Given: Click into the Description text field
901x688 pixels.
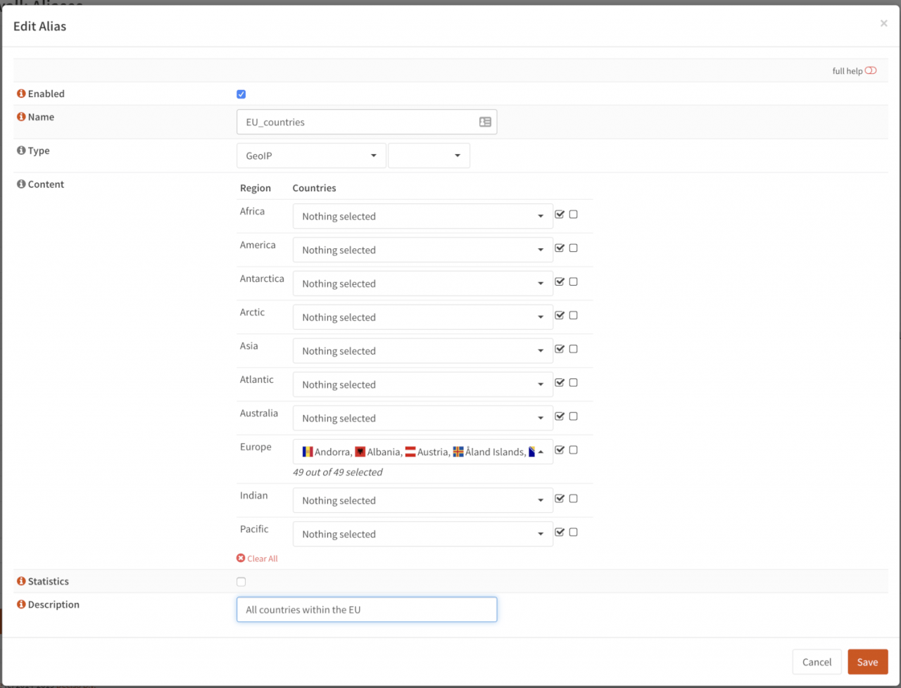Looking at the screenshot, I should coord(367,610).
